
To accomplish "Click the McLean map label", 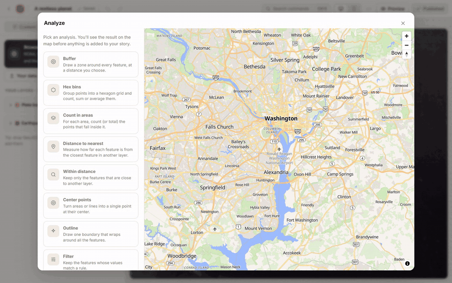I will (x=216, y=97).
